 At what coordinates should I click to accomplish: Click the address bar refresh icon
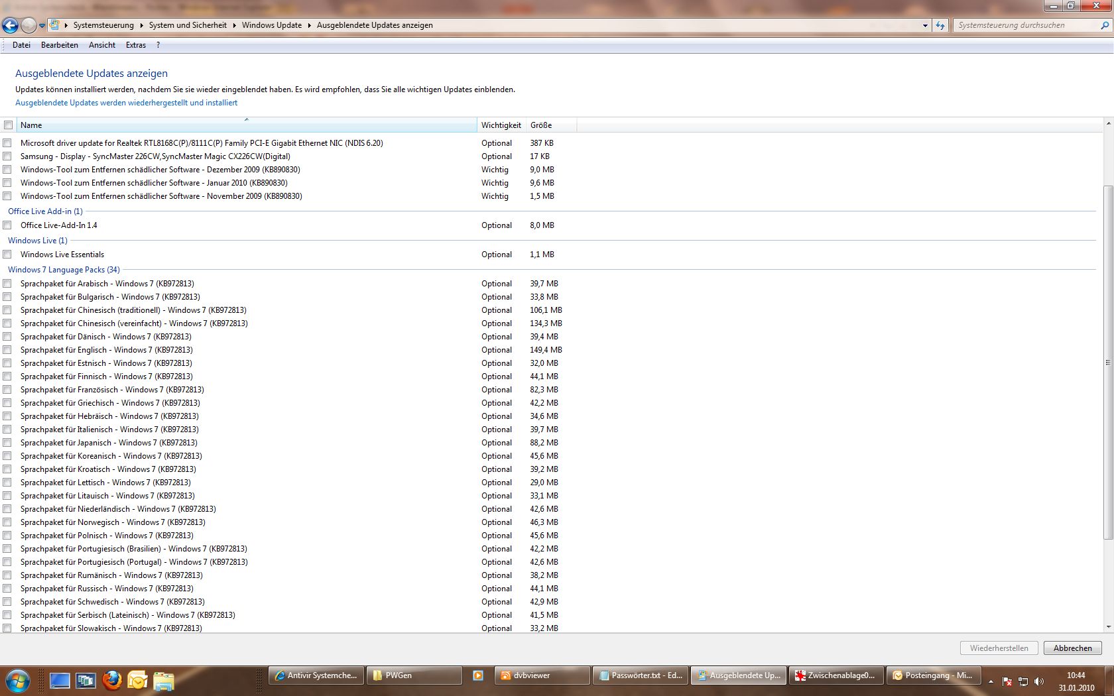[940, 25]
